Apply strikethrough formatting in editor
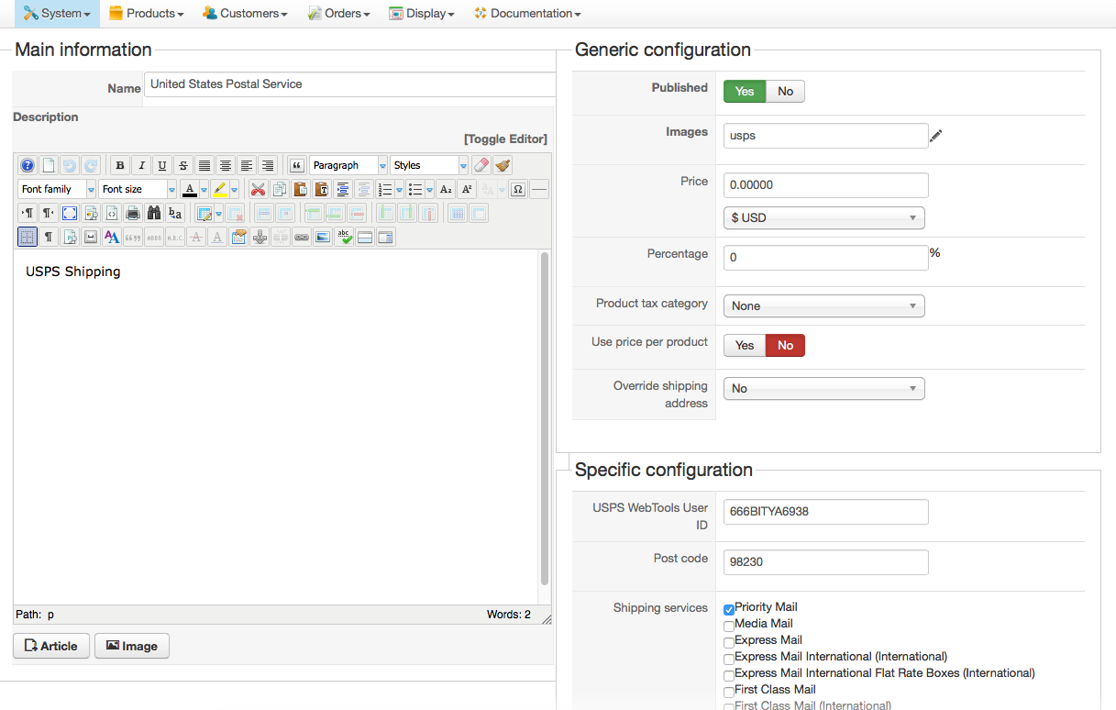The height and width of the screenshot is (710, 1116). pos(183,166)
